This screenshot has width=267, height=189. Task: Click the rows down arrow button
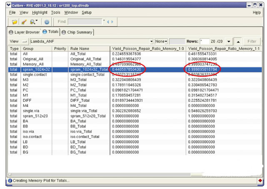pyautogui.click(x=229, y=42)
